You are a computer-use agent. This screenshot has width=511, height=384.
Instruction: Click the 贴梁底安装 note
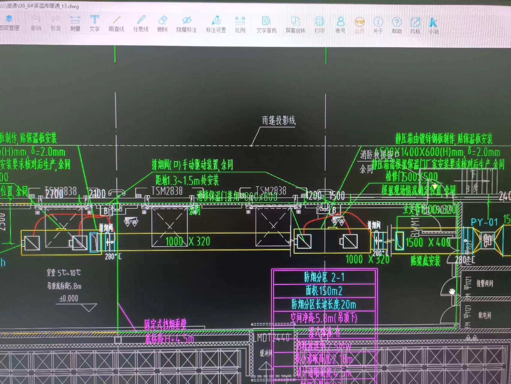point(425,261)
